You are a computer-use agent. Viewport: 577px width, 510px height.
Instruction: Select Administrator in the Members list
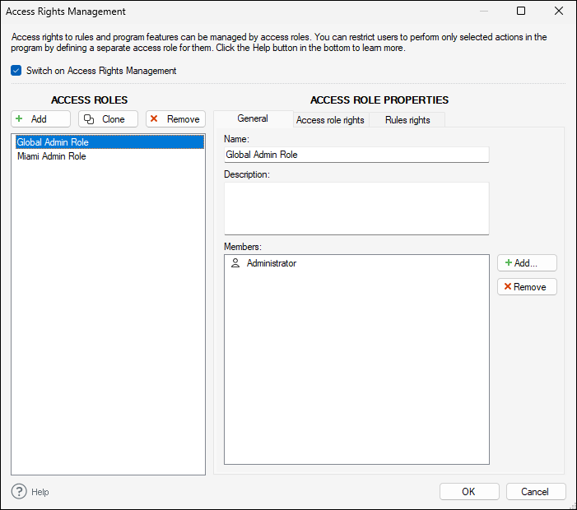point(271,263)
